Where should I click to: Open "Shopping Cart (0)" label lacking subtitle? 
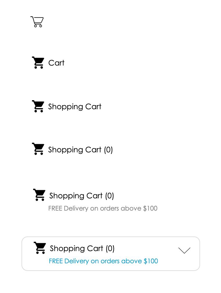(80, 150)
